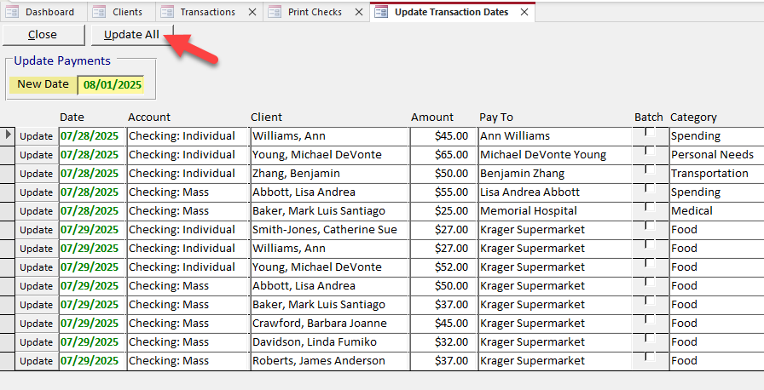Close the Transactions tab

click(x=252, y=13)
